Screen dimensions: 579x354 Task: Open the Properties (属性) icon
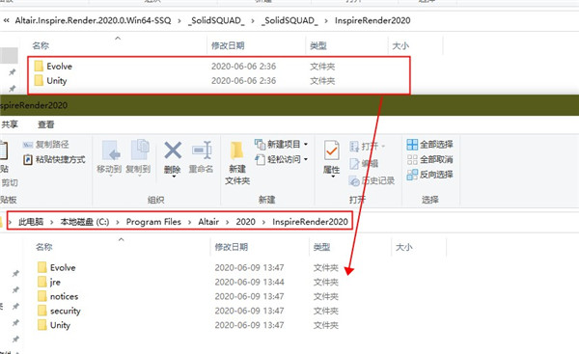pos(331,150)
